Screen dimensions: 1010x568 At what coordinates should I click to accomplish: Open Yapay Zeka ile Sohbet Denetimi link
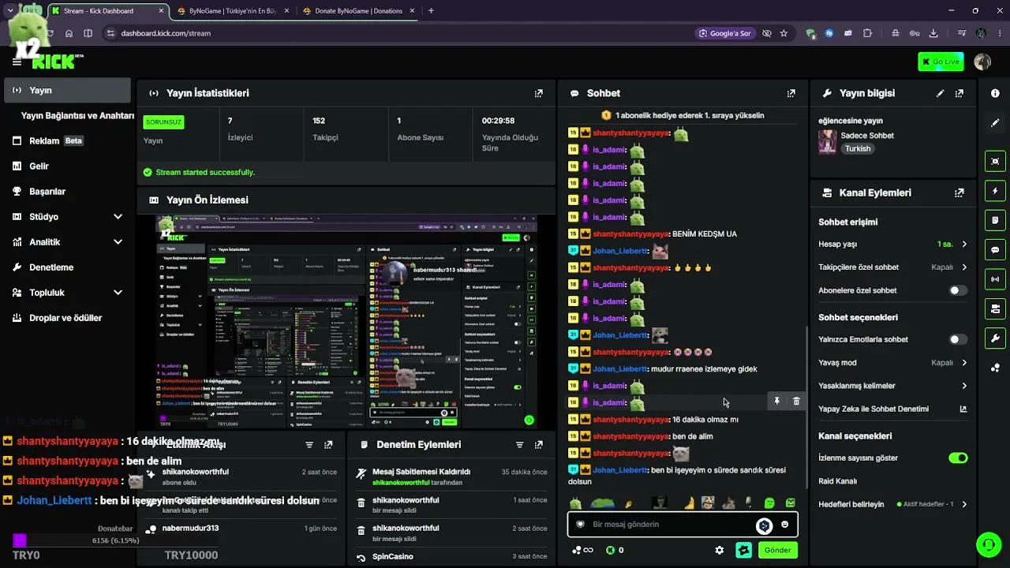[x=893, y=409]
